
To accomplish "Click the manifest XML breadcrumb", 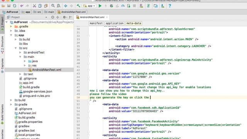I will pyautogui.click(x=96, y=23).
